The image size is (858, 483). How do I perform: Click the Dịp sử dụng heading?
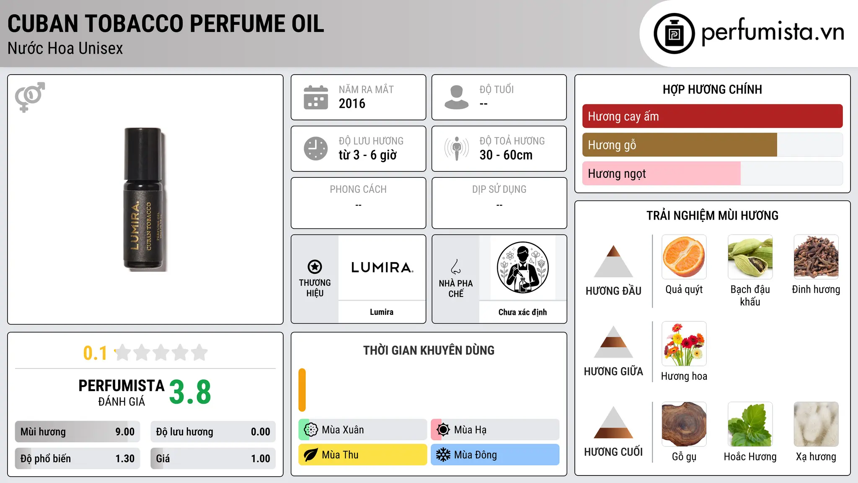(499, 190)
